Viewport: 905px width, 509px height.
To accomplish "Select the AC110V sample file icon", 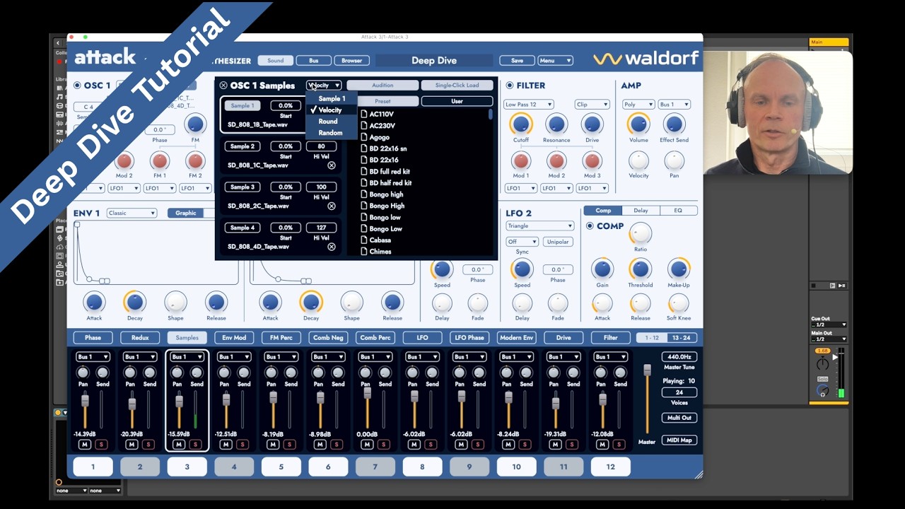I will click(x=364, y=114).
